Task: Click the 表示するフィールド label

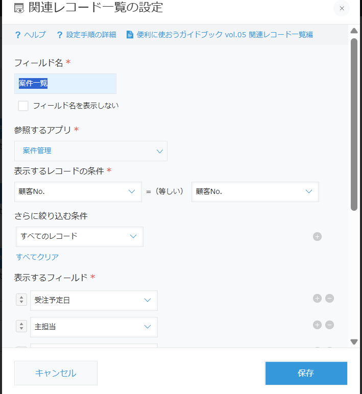Action: [51, 278]
